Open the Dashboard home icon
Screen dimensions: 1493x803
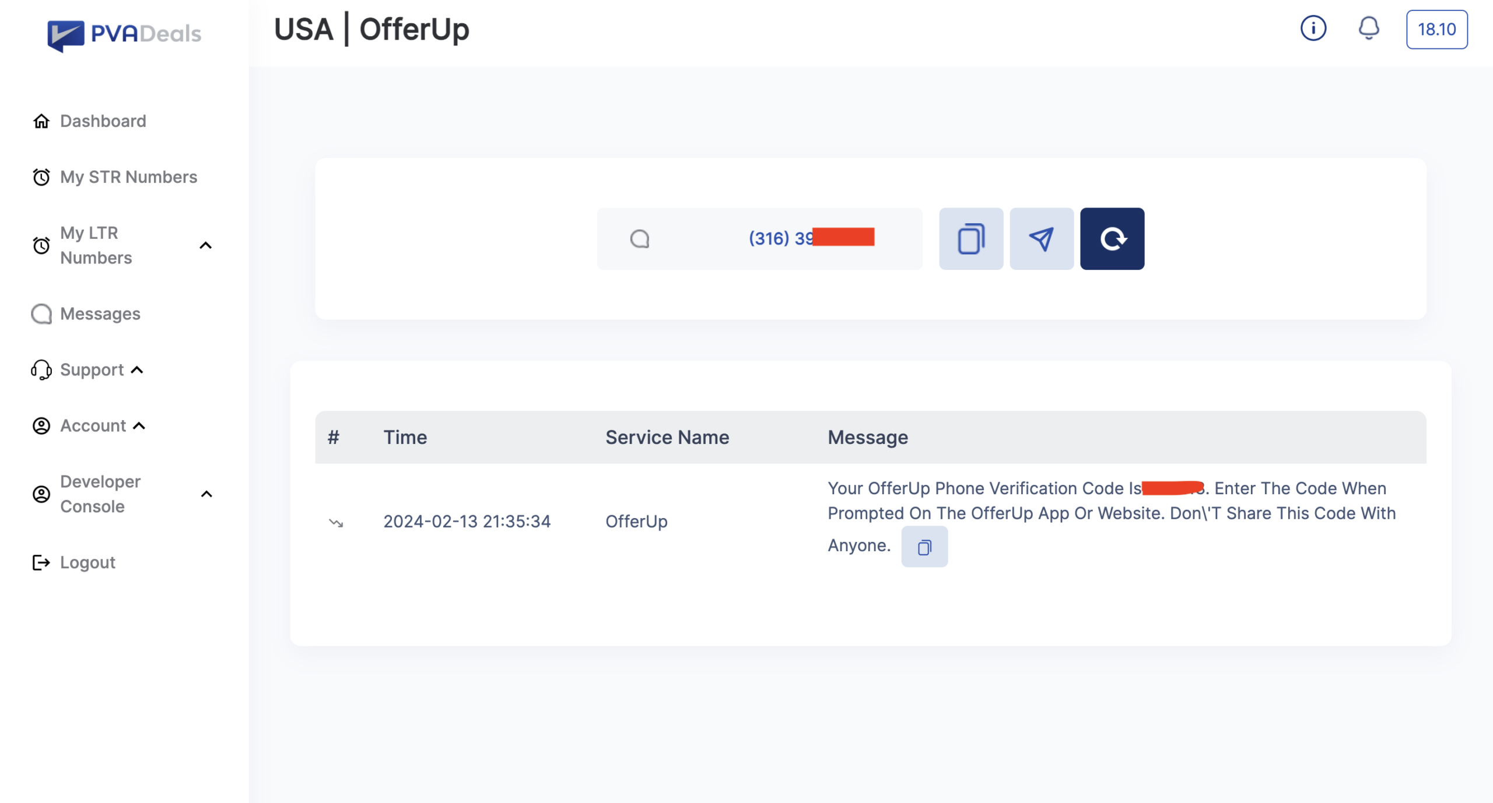pyautogui.click(x=41, y=121)
